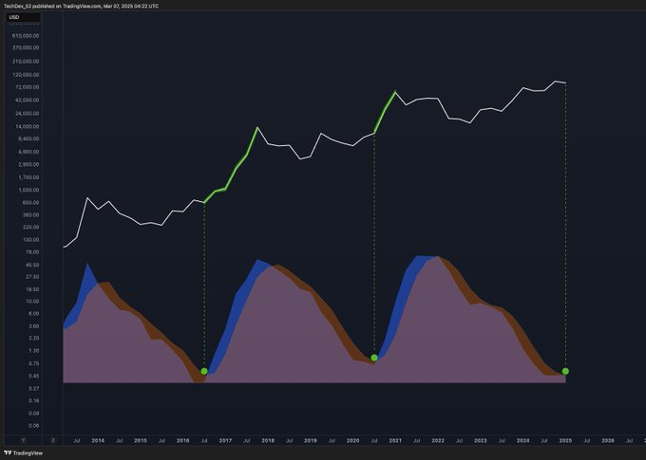
Task: Click the 3.60 price axis label
Action: pos(34,326)
